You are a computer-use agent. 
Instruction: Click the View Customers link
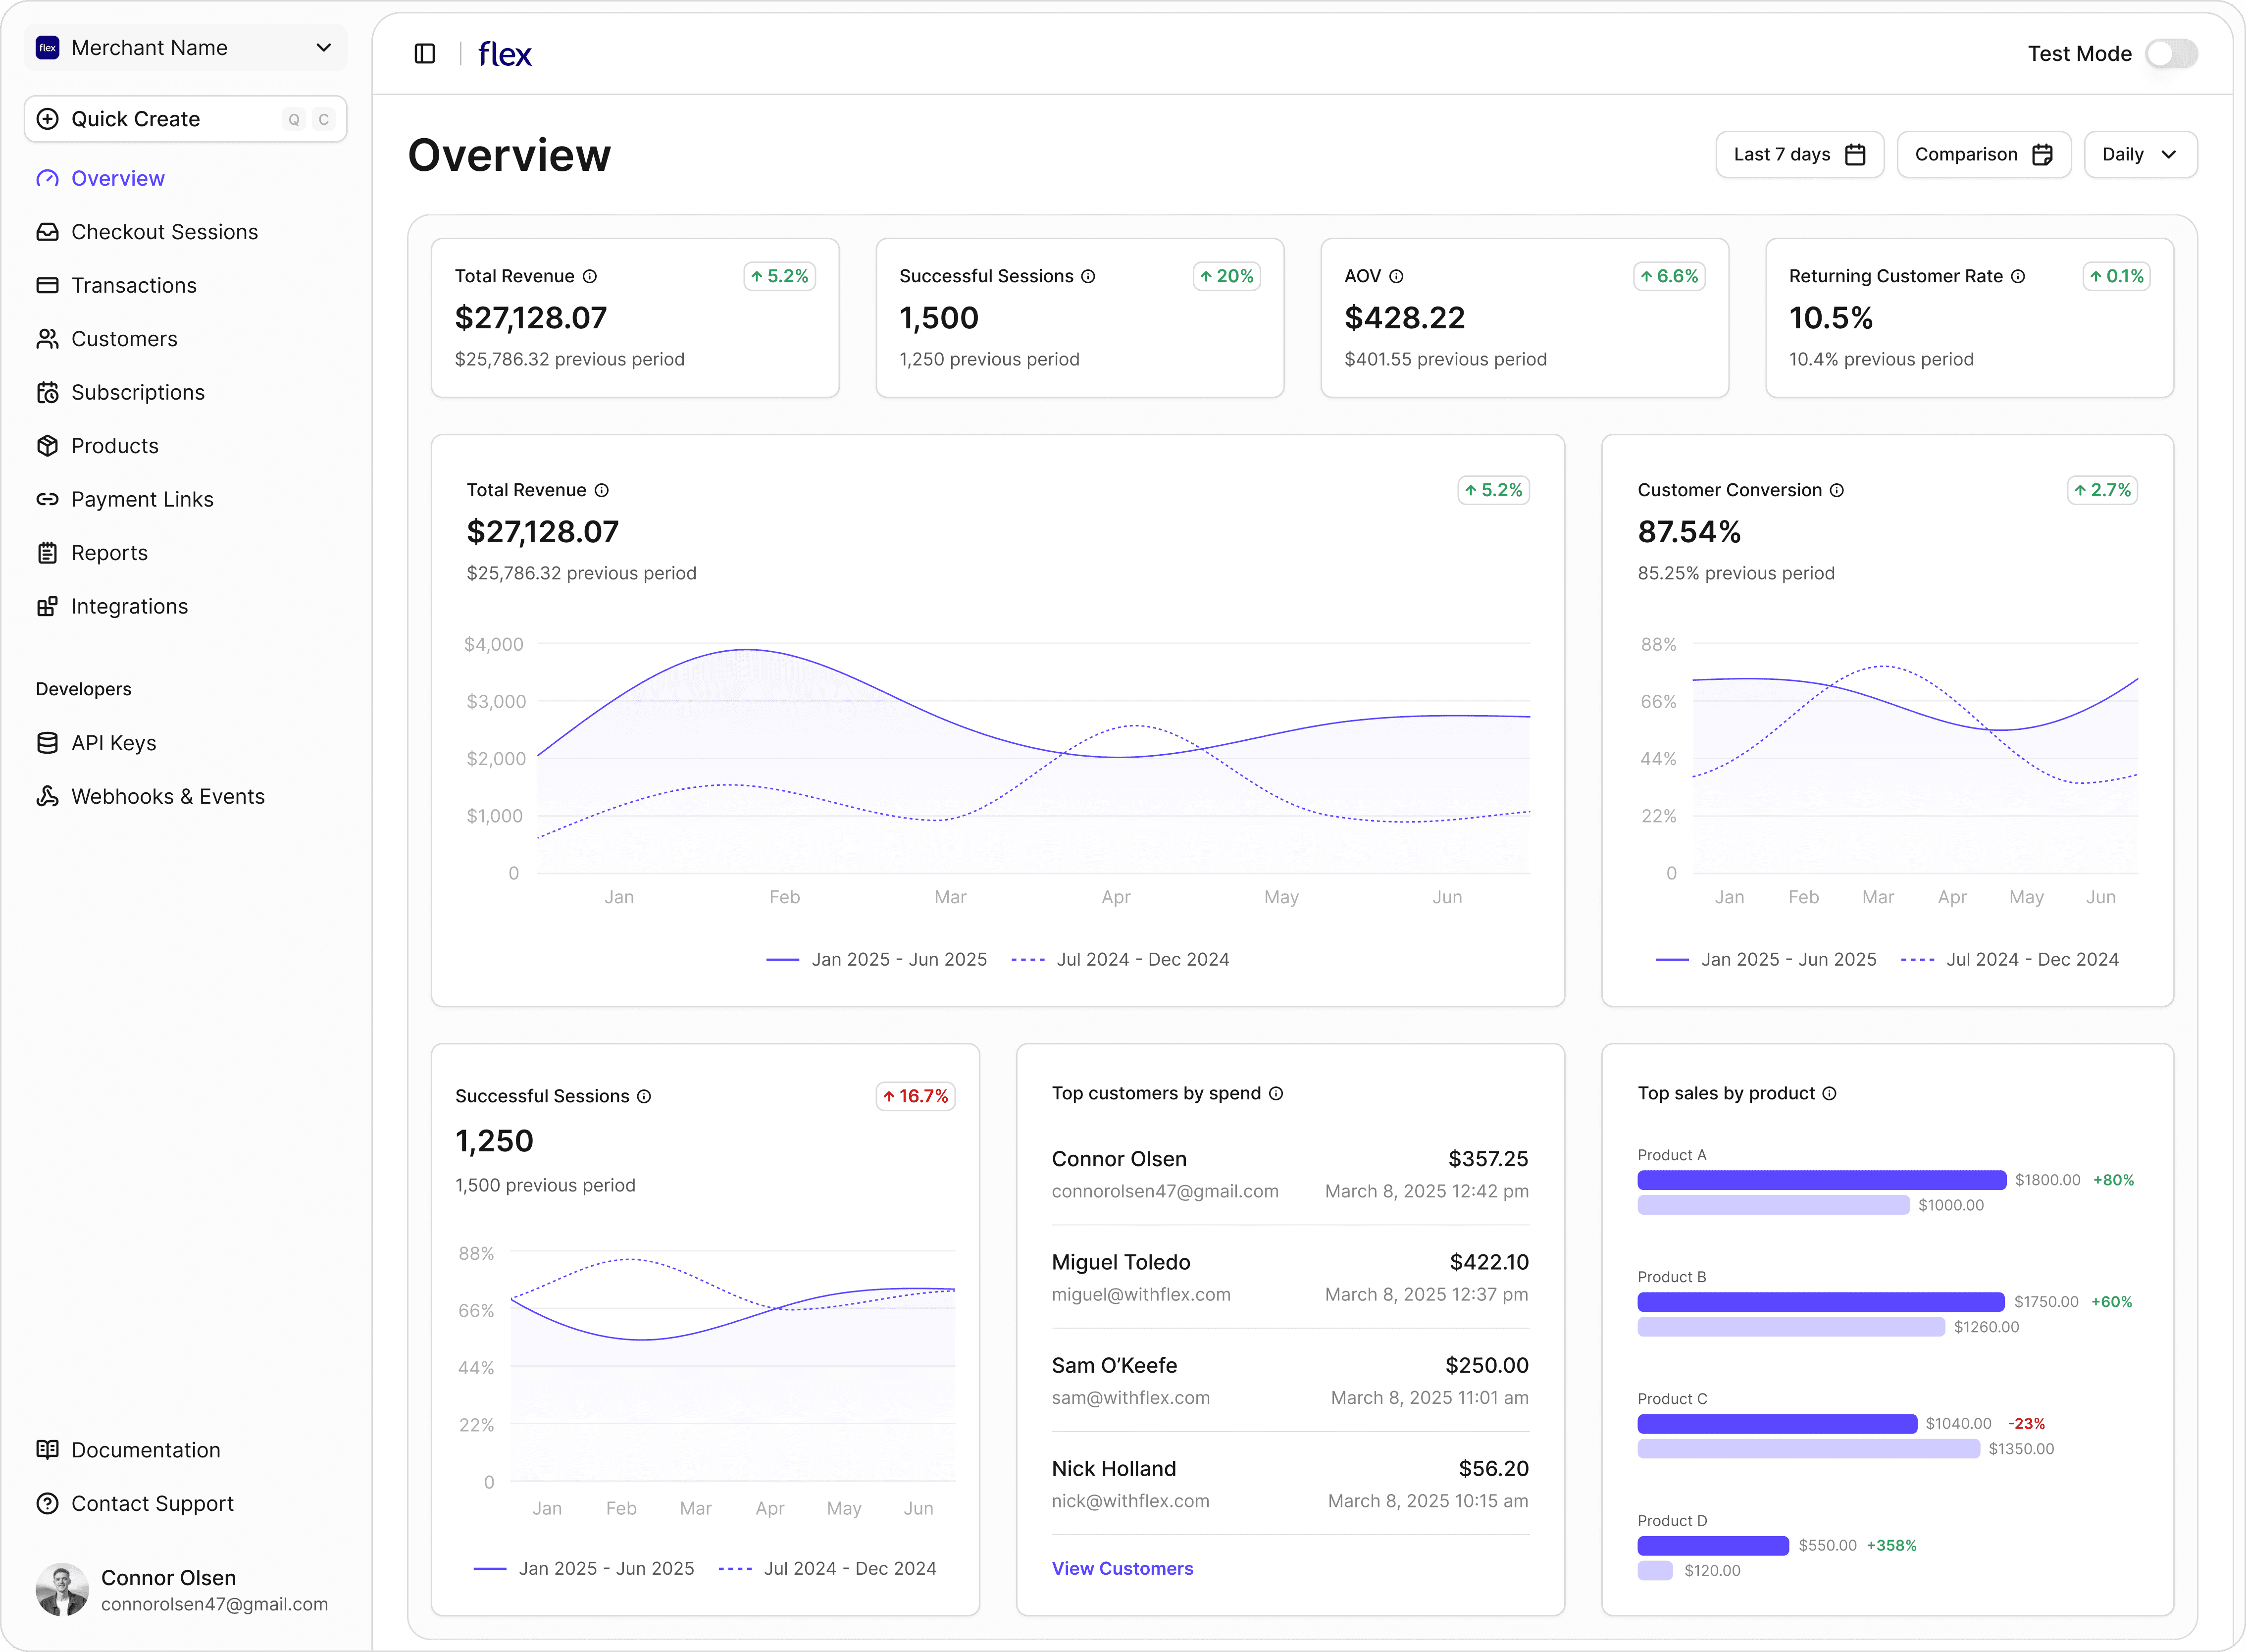click(x=1122, y=1568)
